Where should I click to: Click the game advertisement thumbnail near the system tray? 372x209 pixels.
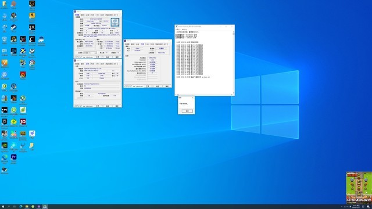[x=359, y=188]
